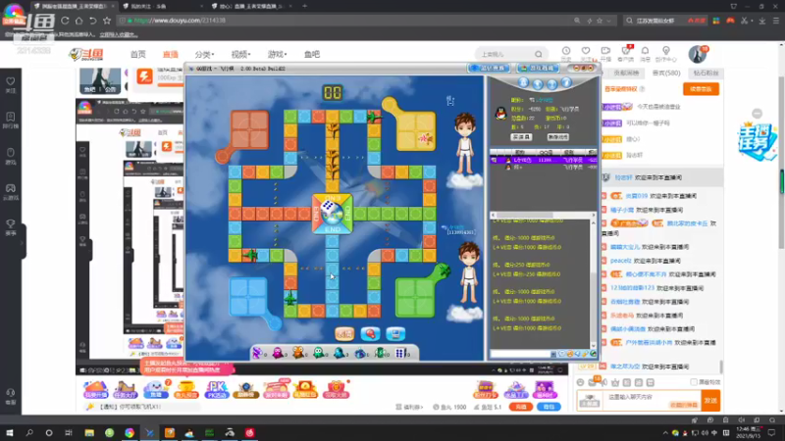Viewport: 785px width, 441px height.
Task: Open the user avatar in header
Action: (698, 54)
